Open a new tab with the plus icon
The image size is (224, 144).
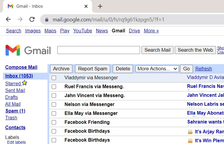[x=100, y=6]
